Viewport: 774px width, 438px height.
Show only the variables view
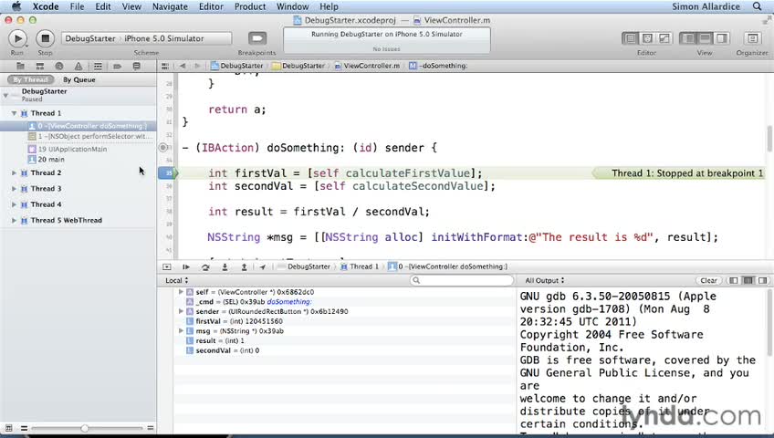click(734, 280)
